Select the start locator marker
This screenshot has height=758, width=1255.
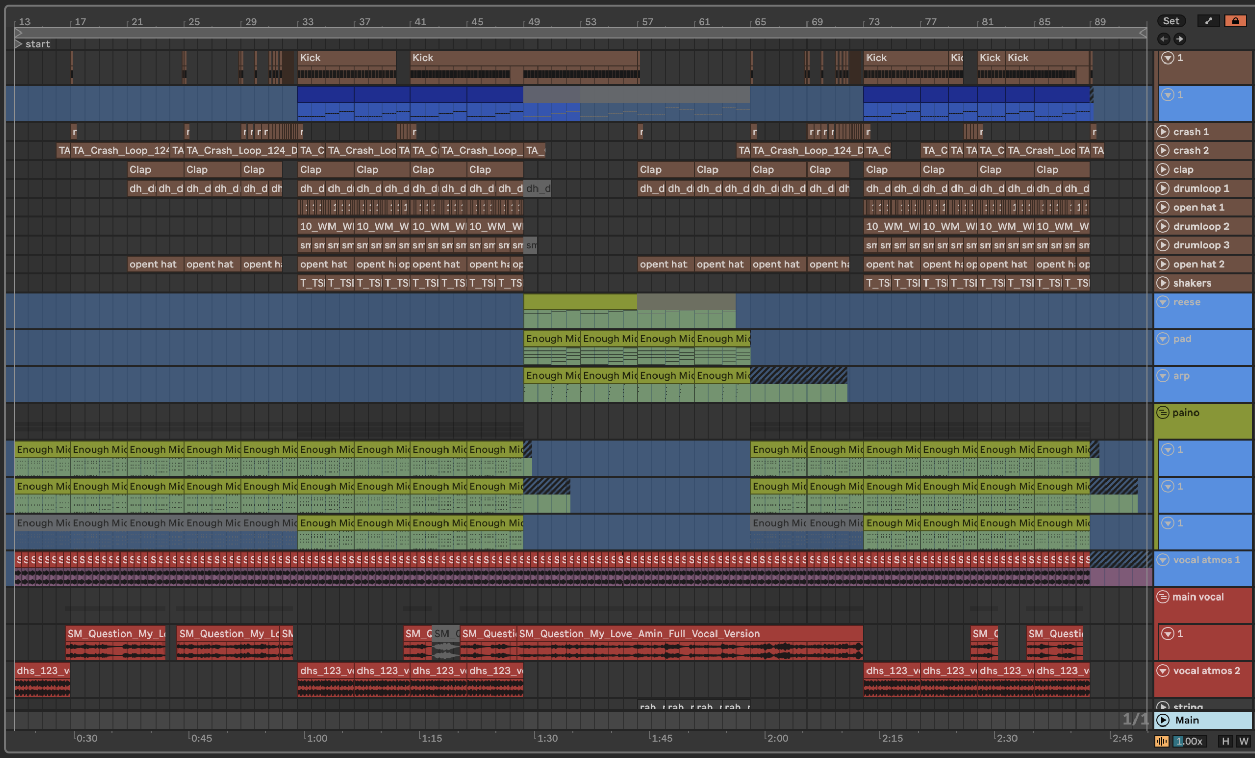point(18,44)
